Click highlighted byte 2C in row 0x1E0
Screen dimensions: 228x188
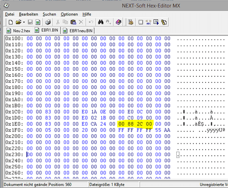click(140, 124)
